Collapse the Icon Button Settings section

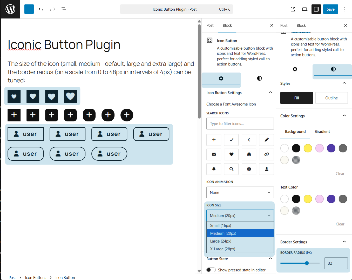270,93
